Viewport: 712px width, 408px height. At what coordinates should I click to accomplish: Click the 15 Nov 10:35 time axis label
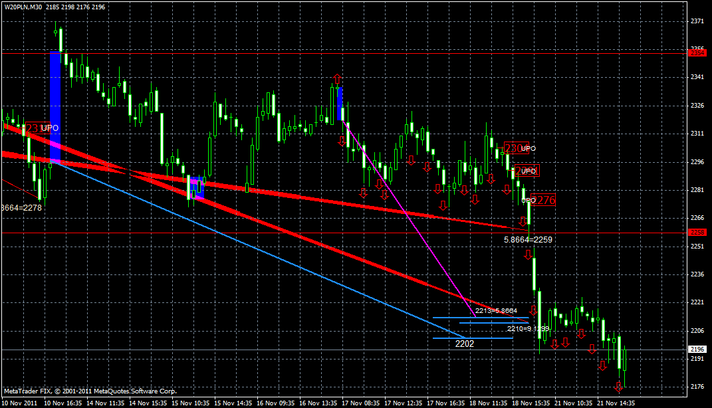191,403
